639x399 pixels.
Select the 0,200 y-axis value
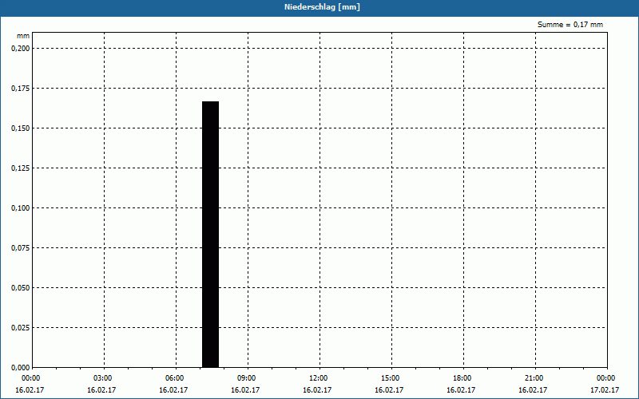click(x=21, y=49)
